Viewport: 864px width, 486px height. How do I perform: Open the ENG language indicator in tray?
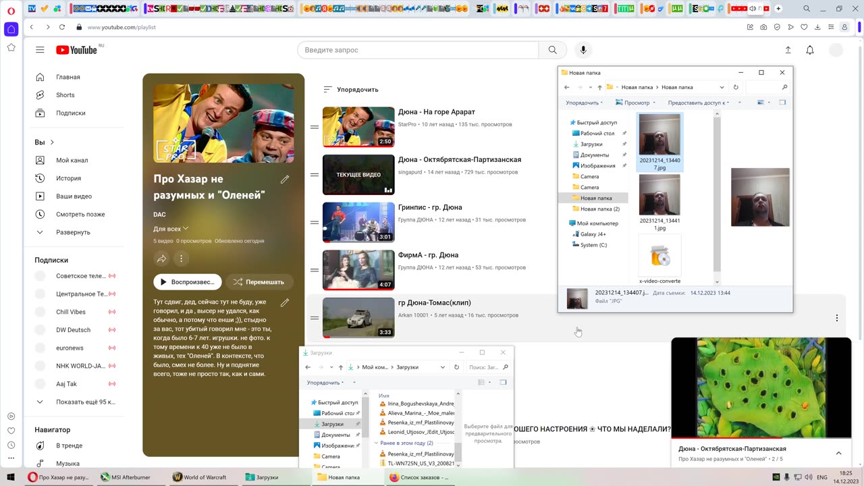click(x=822, y=477)
